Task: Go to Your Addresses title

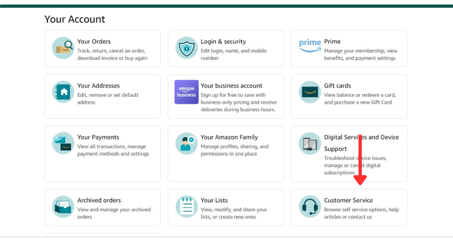Action: pyautogui.click(x=98, y=86)
